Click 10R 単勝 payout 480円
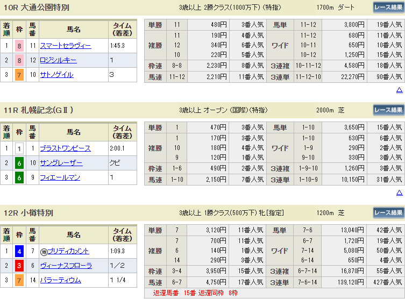405x299 pixels. pos(219,25)
